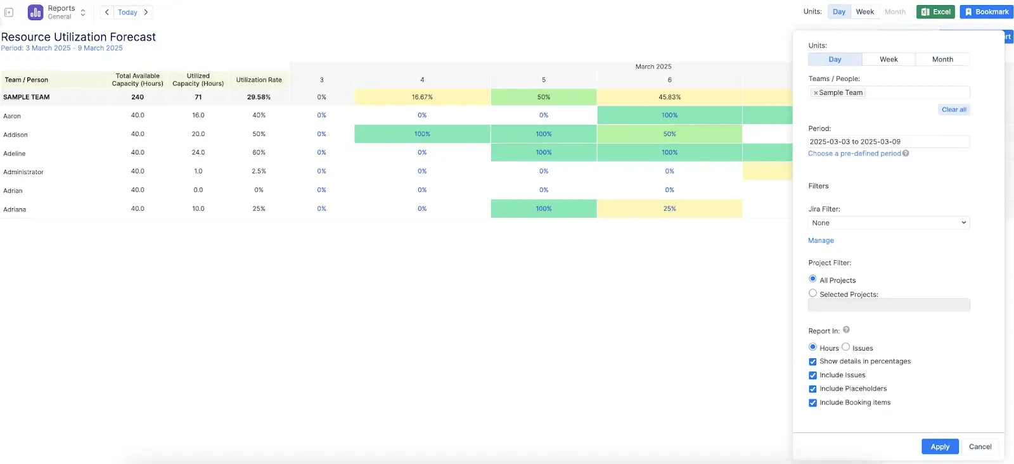Go to previous period with left arrow
Viewport: 1014px width, 464px height.
106,11
